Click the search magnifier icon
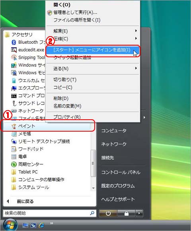Image resolution: width=191 pixels, height=231 pixels. coord(92,213)
